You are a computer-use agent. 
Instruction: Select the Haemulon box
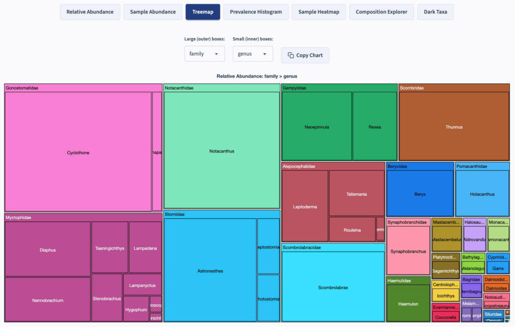click(x=408, y=303)
